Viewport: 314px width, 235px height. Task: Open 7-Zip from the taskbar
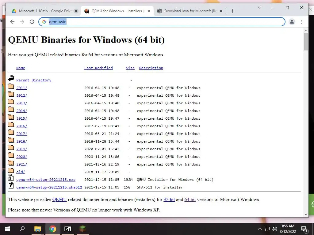[68, 229]
